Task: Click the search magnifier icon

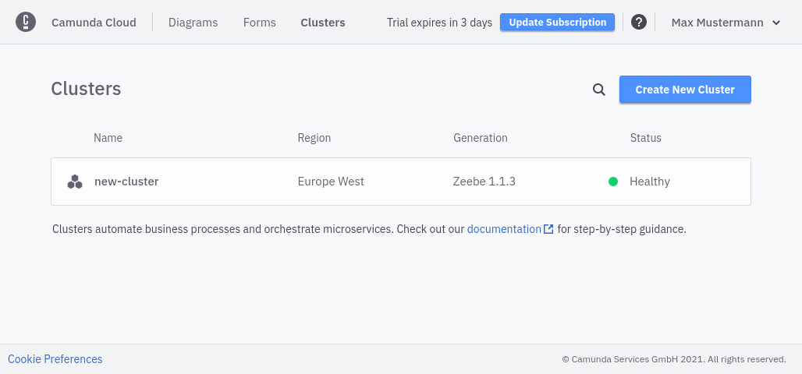Action: [x=599, y=90]
